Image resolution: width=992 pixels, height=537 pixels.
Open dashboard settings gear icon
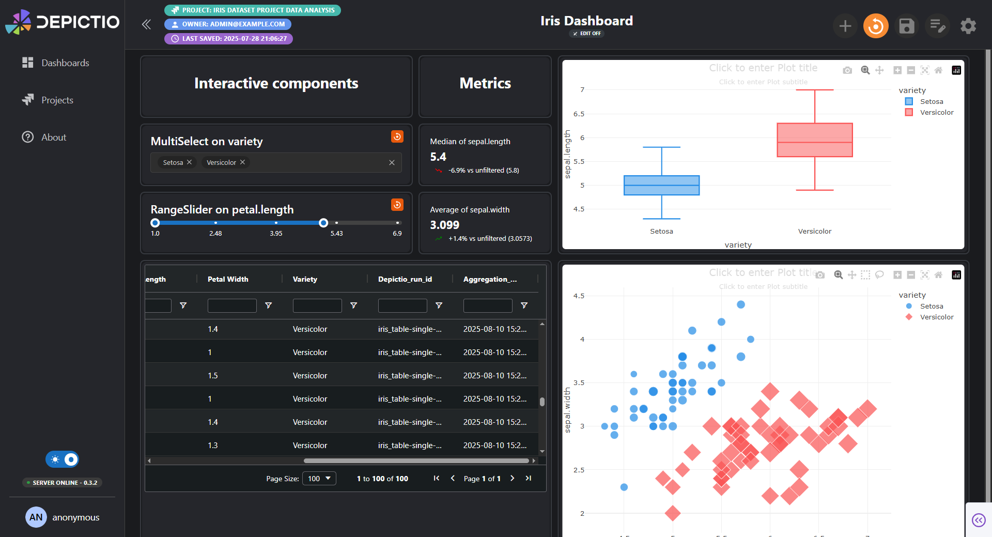point(968,26)
